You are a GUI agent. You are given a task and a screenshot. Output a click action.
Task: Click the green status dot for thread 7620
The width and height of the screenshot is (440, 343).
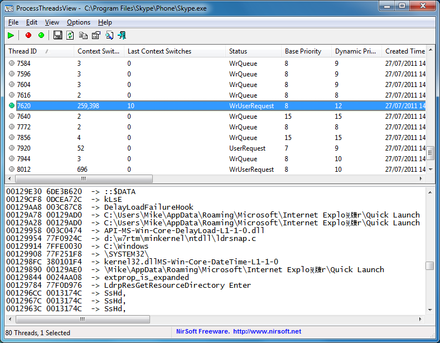point(12,105)
